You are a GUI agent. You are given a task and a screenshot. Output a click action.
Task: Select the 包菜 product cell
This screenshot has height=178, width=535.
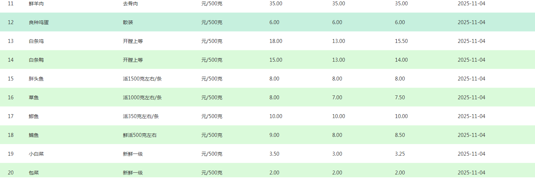click(x=34, y=173)
